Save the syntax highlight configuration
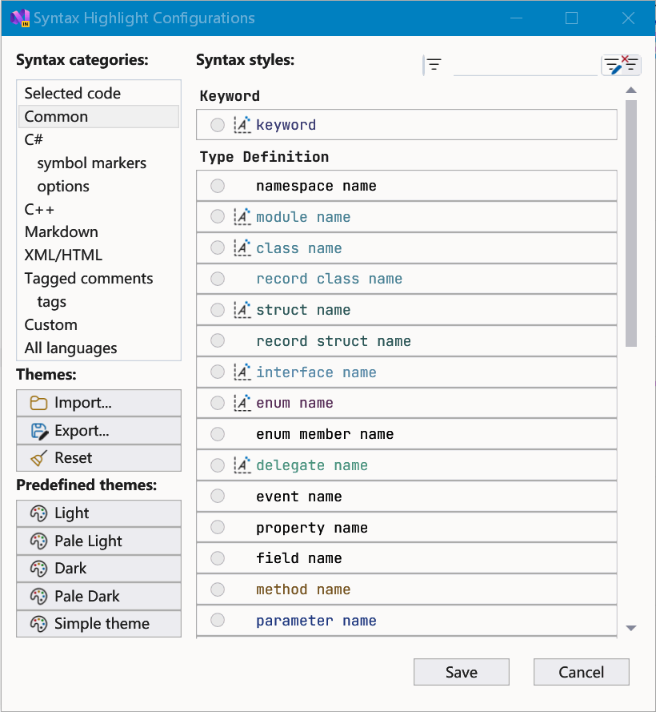656x712 pixels. [462, 672]
